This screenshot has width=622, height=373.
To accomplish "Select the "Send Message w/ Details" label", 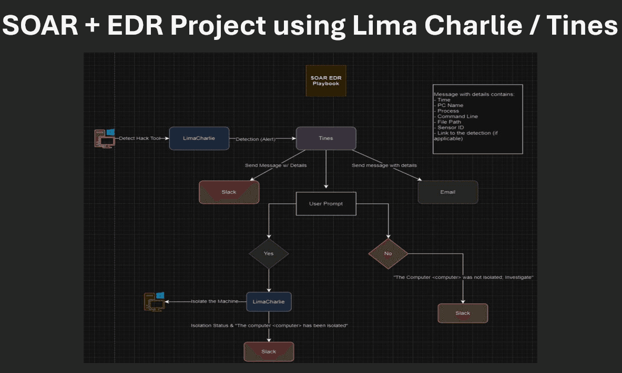I will click(276, 165).
